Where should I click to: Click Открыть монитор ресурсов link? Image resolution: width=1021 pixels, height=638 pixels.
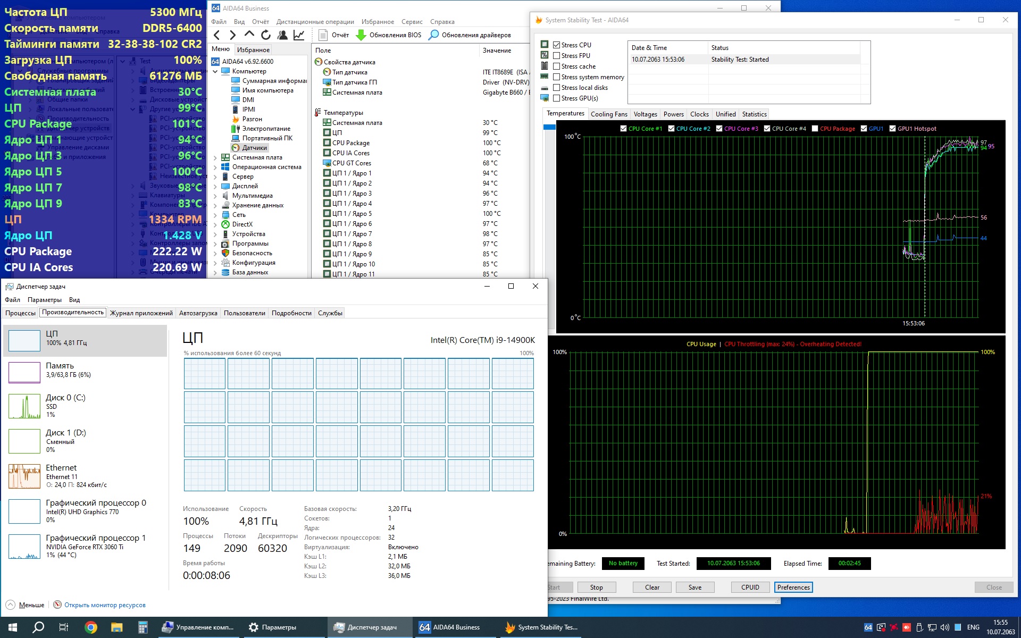pyautogui.click(x=105, y=605)
